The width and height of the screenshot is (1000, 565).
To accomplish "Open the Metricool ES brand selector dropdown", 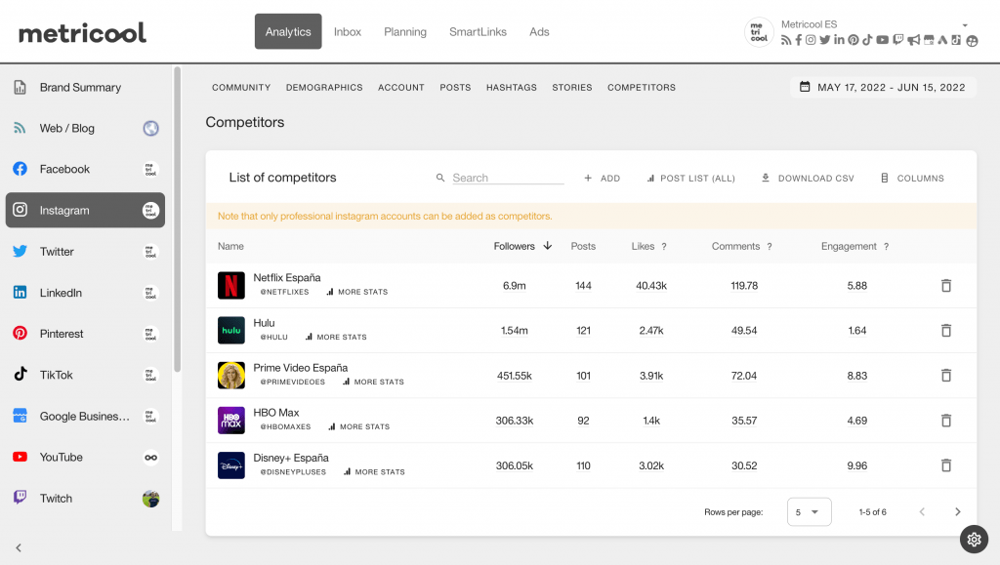I will (x=965, y=24).
